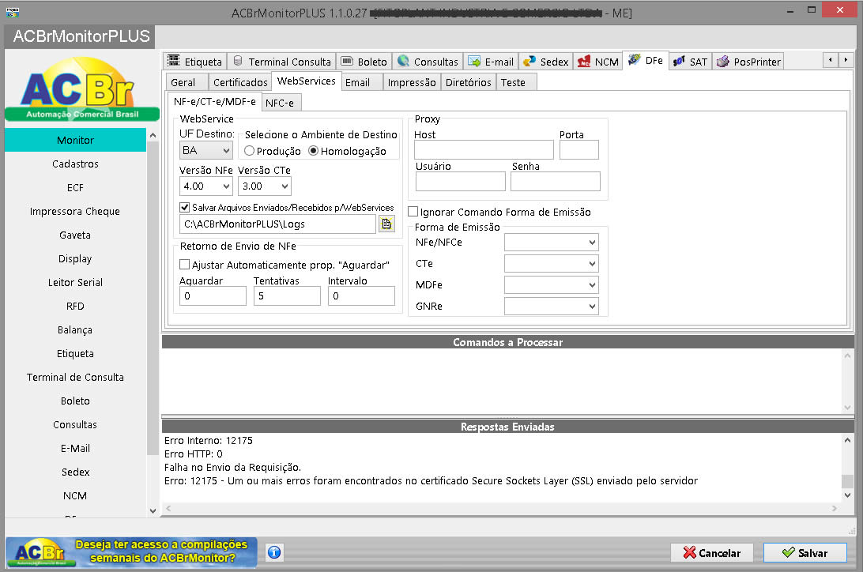Click the 'Falha no Envio da Requisição.' line

(233, 468)
